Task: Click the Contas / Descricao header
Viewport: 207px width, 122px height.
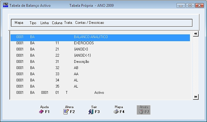Action: pyautogui.click(x=90, y=23)
